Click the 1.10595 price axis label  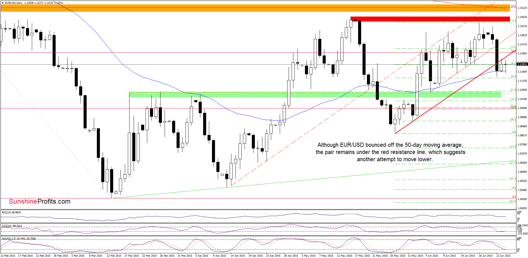coord(522,90)
